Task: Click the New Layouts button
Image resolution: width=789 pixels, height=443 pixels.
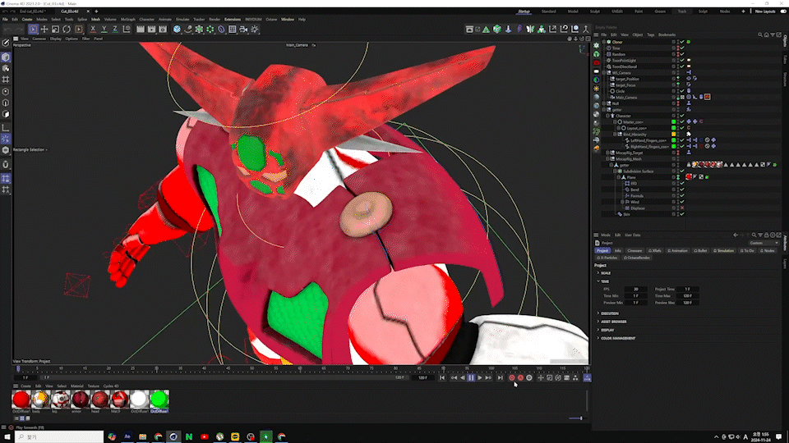Action: coord(765,11)
